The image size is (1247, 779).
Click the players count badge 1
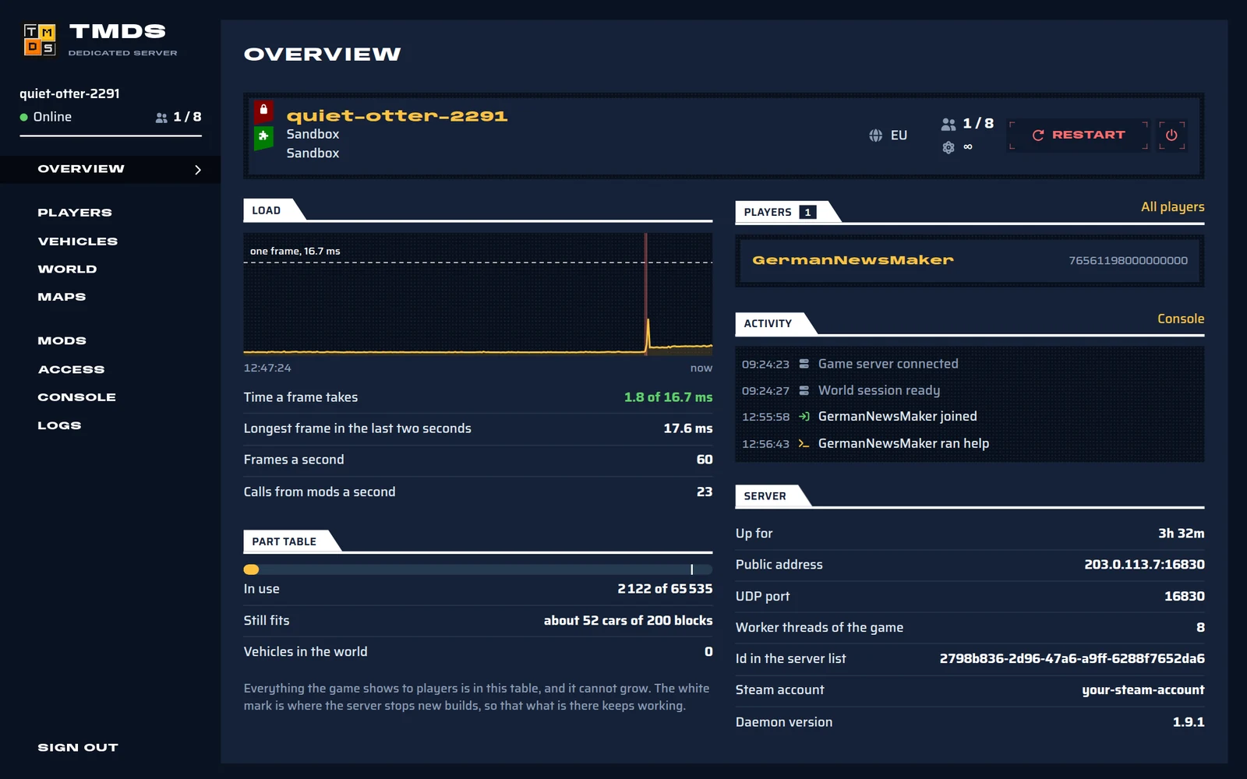coord(807,212)
